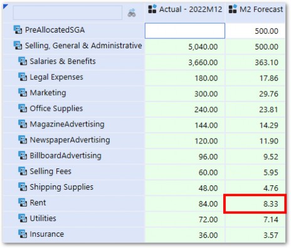Click the Actual - 2022M12 column icon
This screenshot has width=291, height=248.
click(x=152, y=9)
